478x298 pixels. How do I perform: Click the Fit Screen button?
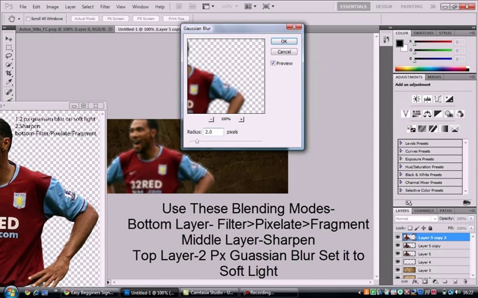(x=115, y=19)
